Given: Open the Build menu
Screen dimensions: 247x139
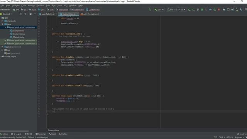Looking at the screenshot, I should [x=48, y=5].
